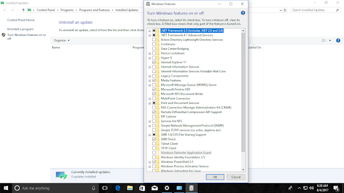
Task: Click the blue help icon in Windows Features
Action: tap(243, 13)
